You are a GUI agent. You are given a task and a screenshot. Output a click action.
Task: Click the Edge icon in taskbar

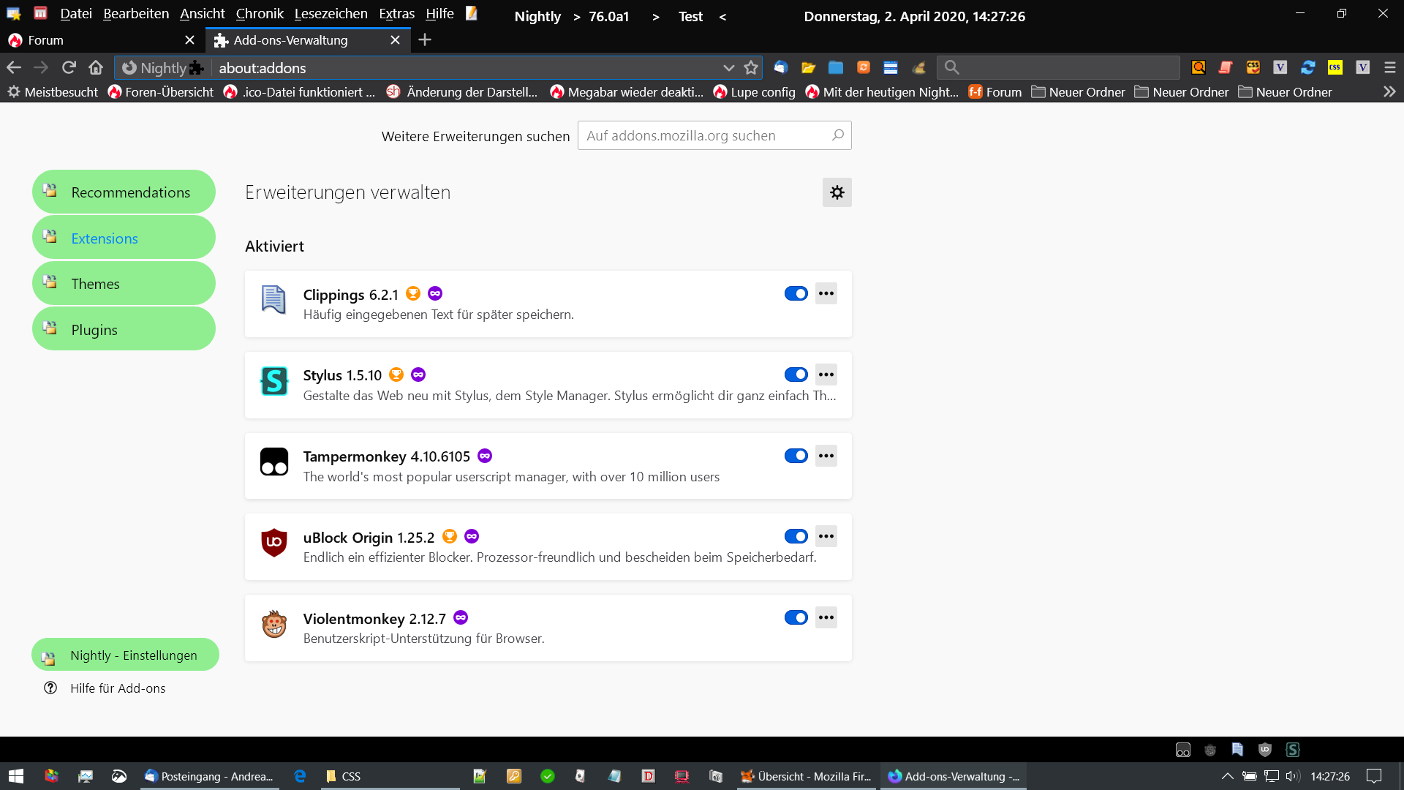click(x=300, y=776)
